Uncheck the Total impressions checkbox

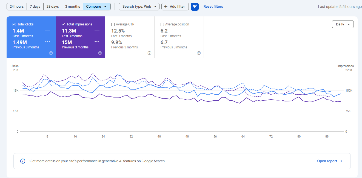64,24
